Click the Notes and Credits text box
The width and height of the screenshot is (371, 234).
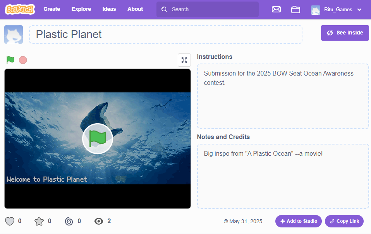coord(283,176)
